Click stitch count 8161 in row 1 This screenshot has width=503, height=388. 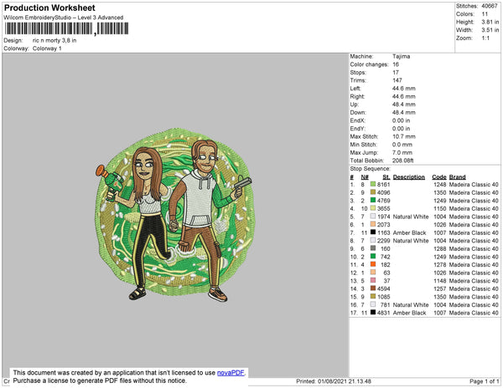(384, 185)
